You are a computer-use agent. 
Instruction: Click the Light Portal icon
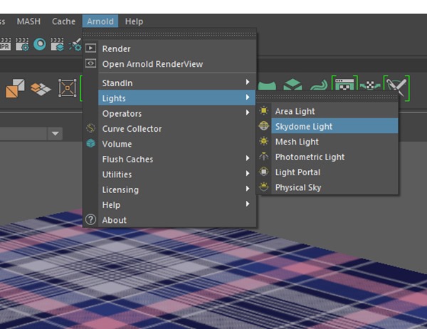coord(263,172)
